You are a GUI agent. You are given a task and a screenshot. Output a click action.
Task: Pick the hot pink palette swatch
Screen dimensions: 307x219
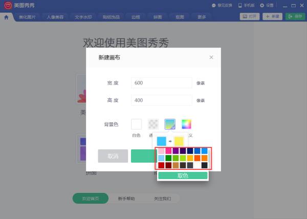coord(168,151)
